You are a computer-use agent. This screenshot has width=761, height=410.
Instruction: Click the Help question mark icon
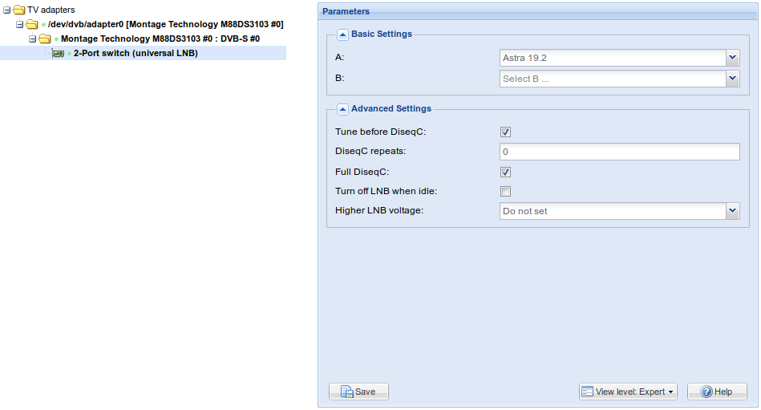coord(706,392)
